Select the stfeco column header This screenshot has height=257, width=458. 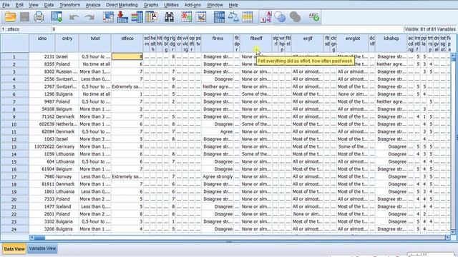(127, 44)
